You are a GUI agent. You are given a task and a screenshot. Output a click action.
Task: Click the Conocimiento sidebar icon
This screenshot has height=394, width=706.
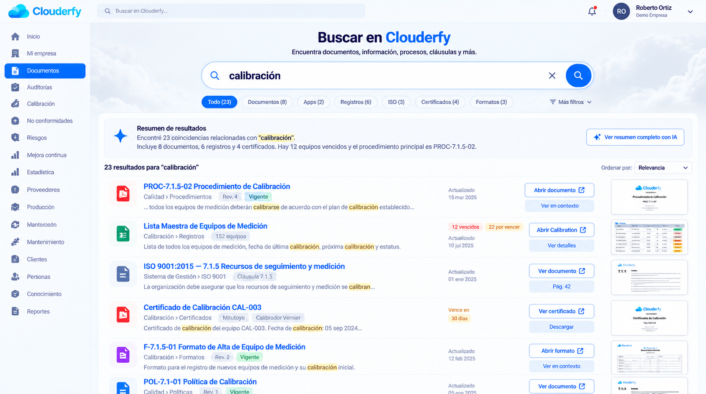point(15,294)
